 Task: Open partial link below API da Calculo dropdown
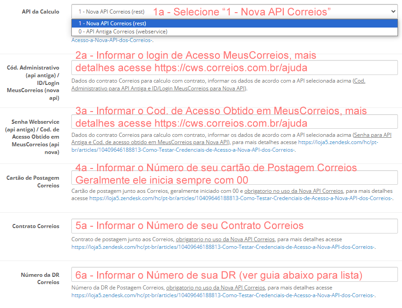pyautogui.click(x=112, y=40)
